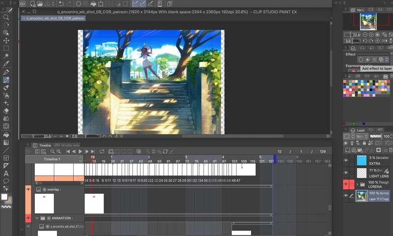
Task: Go to next frame
Action: pyautogui.click(x=86, y=151)
